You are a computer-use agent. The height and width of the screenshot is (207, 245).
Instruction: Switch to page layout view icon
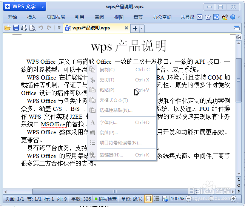148,199
